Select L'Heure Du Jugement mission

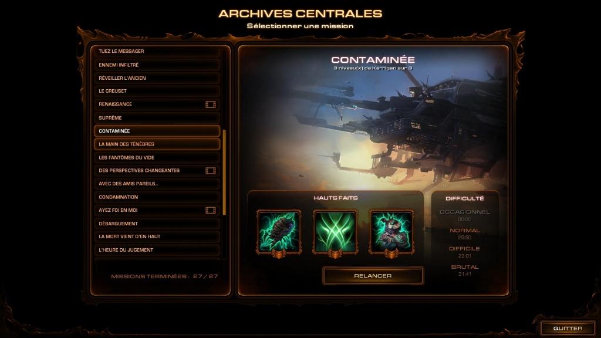pyautogui.click(x=157, y=250)
